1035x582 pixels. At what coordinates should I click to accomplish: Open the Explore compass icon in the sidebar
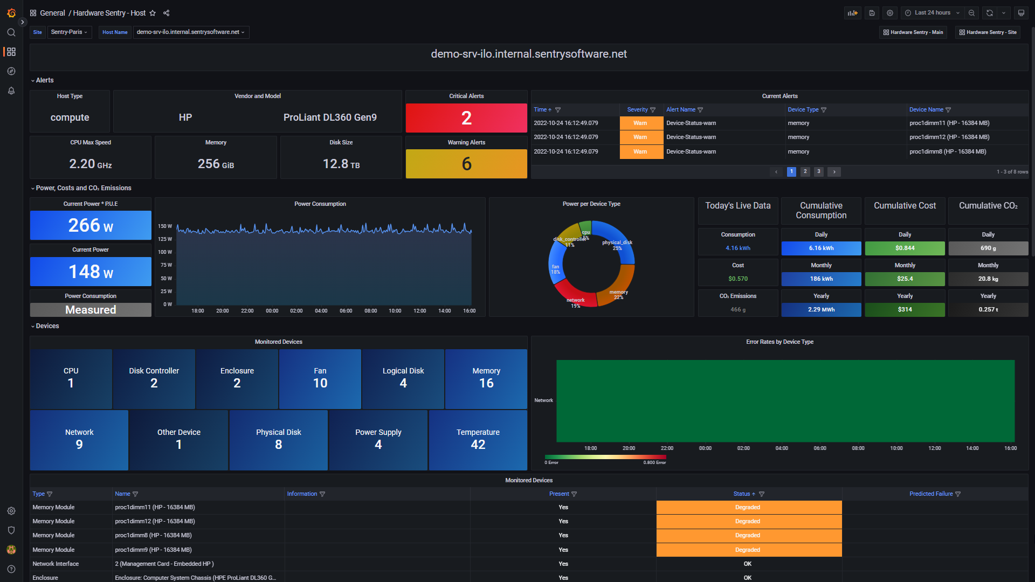click(x=11, y=71)
